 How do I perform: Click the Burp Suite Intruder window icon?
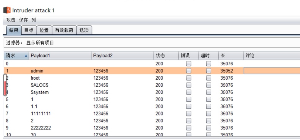(x=7, y=10)
